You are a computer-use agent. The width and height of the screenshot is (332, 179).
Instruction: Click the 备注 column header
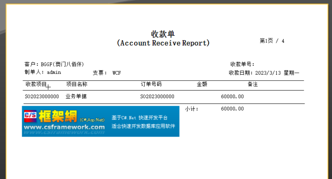[x=252, y=84]
